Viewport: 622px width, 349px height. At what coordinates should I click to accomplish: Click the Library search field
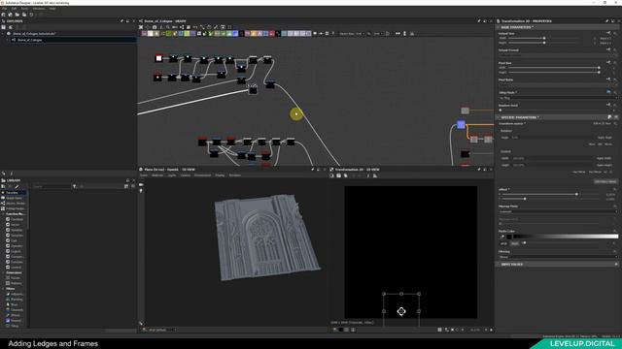(x=52, y=186)
